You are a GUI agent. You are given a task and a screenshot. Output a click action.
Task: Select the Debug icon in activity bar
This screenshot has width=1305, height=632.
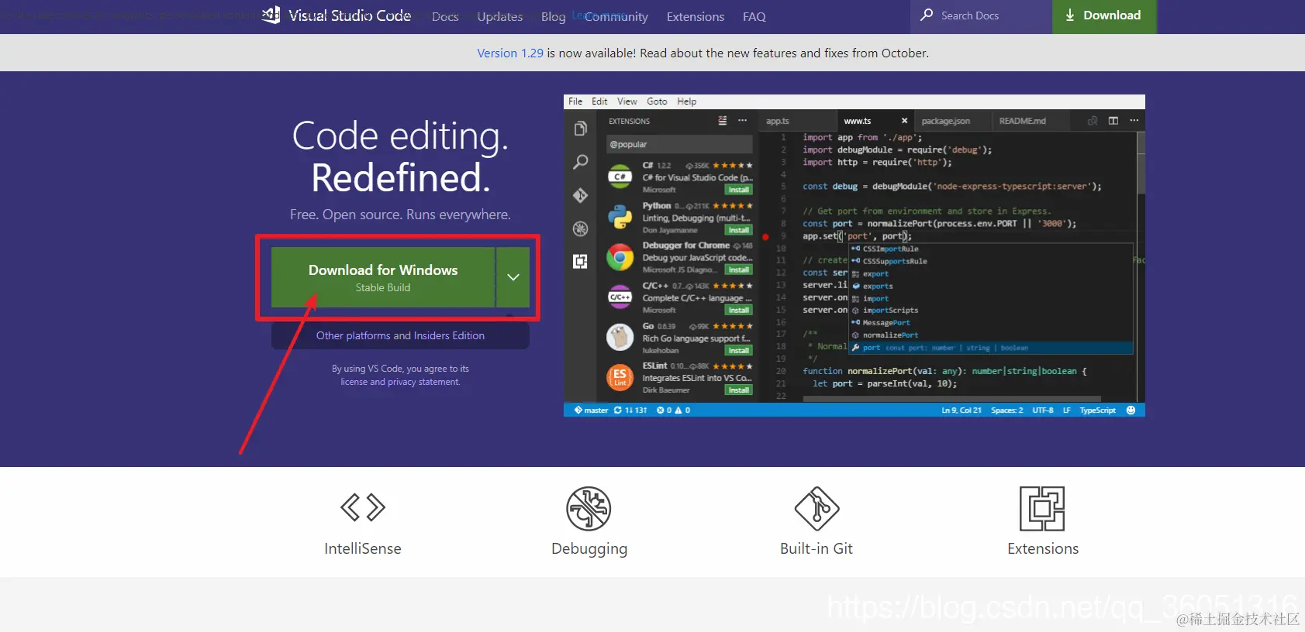580,228
